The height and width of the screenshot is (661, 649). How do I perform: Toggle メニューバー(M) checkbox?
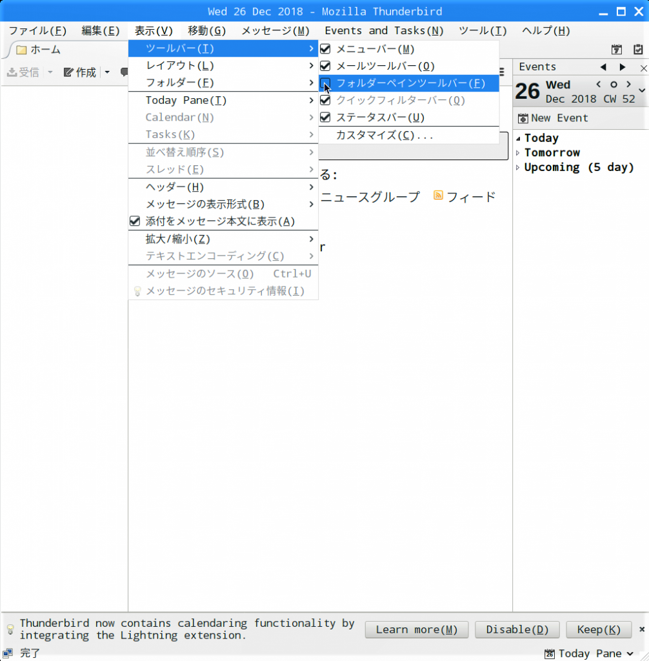pos(325,49)
